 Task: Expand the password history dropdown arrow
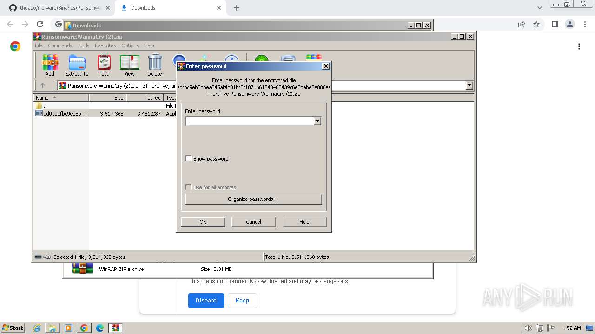point(317,121)
